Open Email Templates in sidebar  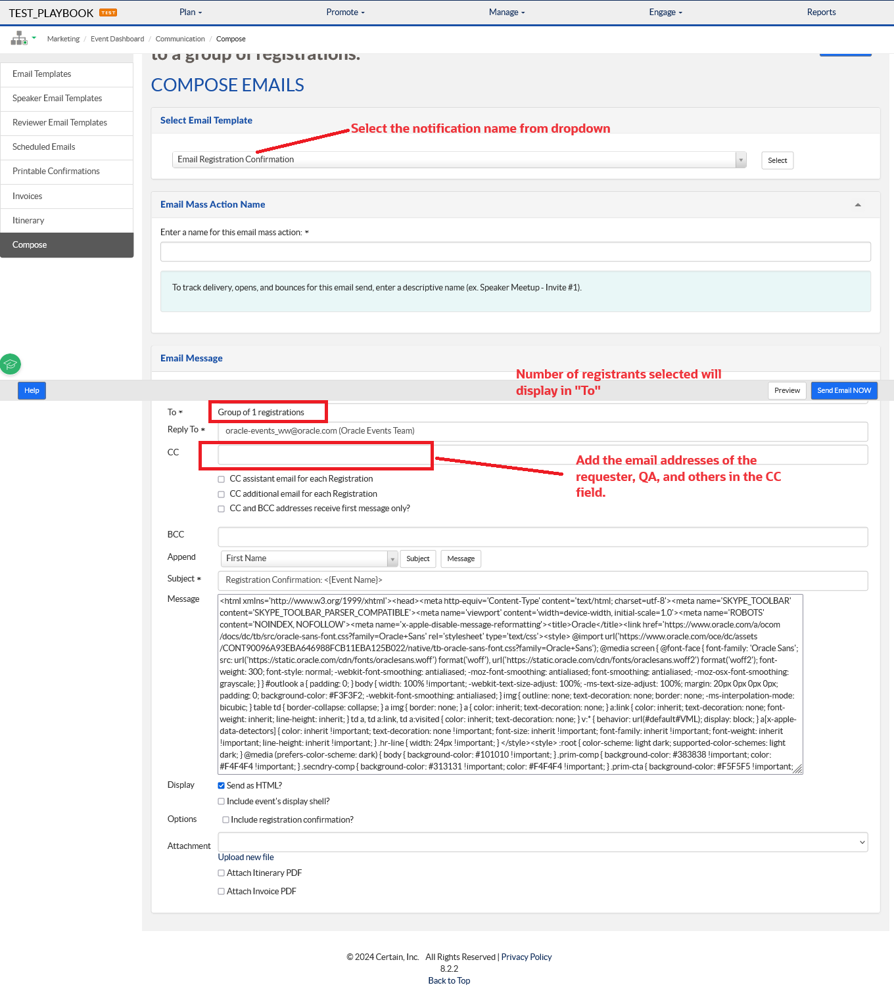(66, 74)
